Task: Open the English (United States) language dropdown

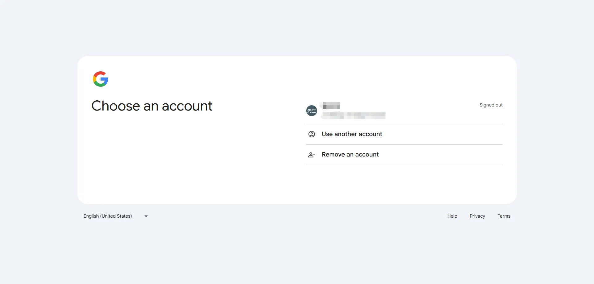Action: [107, 216]
